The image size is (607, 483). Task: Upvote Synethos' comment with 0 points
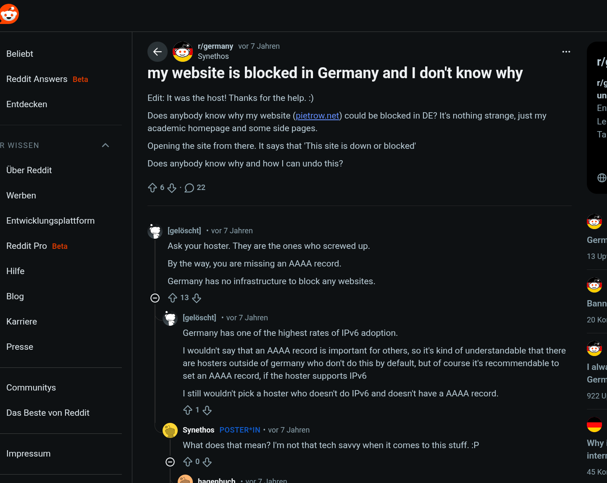pyautogui.click(x=188, y=462)
